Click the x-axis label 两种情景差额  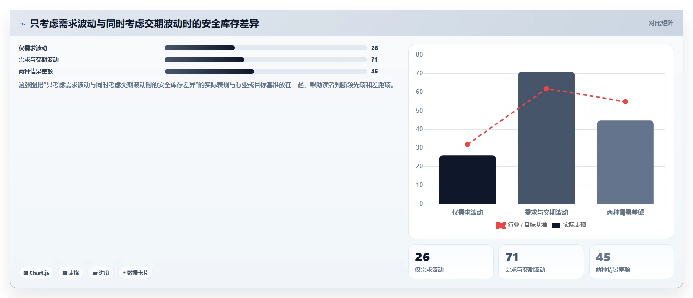(x=625, y=212)
